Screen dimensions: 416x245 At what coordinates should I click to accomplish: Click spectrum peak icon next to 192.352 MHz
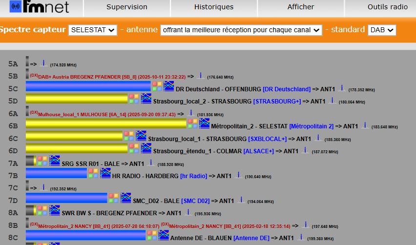click(43, 188)
